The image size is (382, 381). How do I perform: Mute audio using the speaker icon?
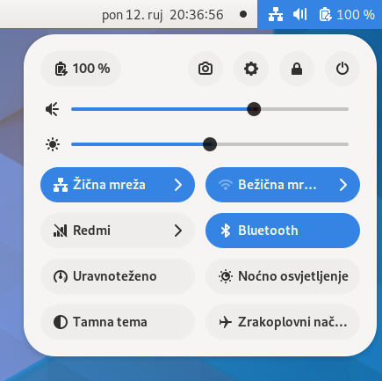click(53, 109)
